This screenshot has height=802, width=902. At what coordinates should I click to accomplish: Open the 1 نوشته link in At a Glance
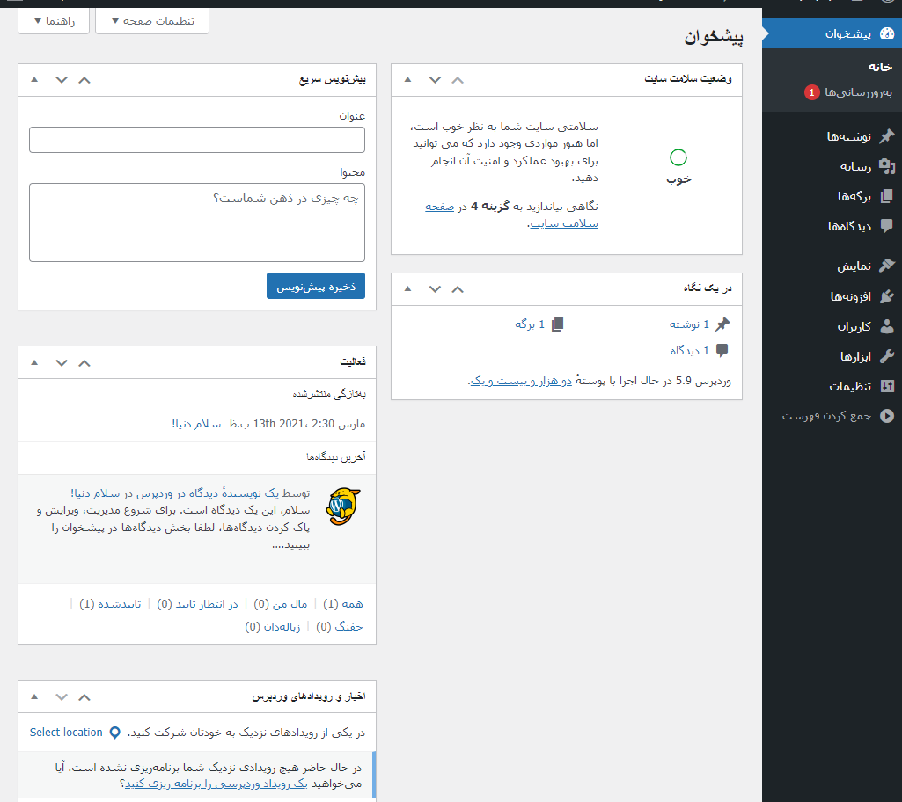click(x=688, y=324)
